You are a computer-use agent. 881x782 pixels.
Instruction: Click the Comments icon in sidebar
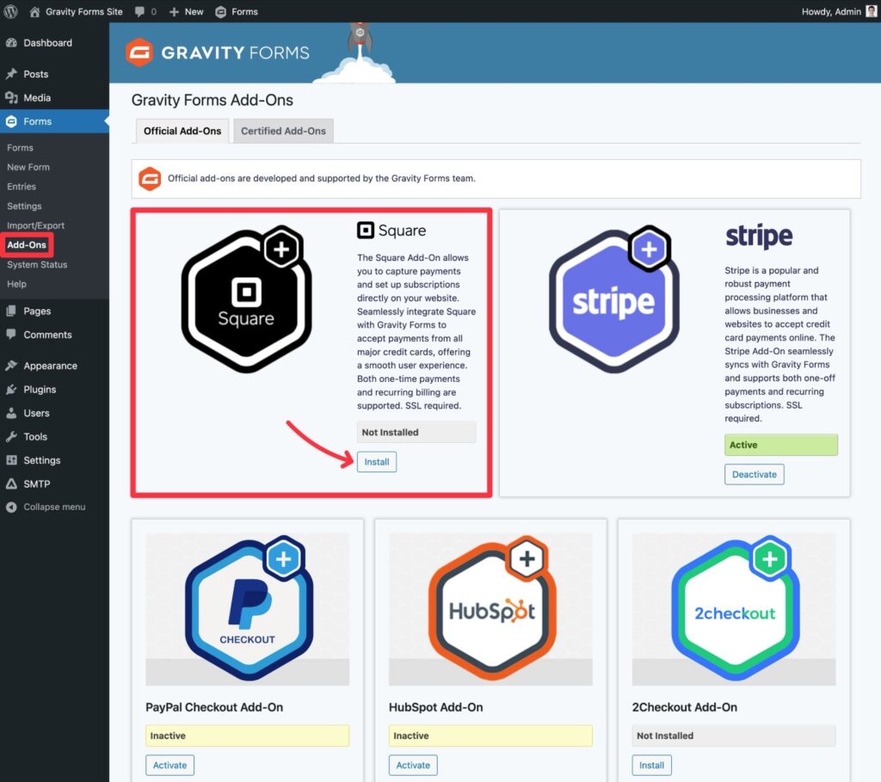point(11,335)
